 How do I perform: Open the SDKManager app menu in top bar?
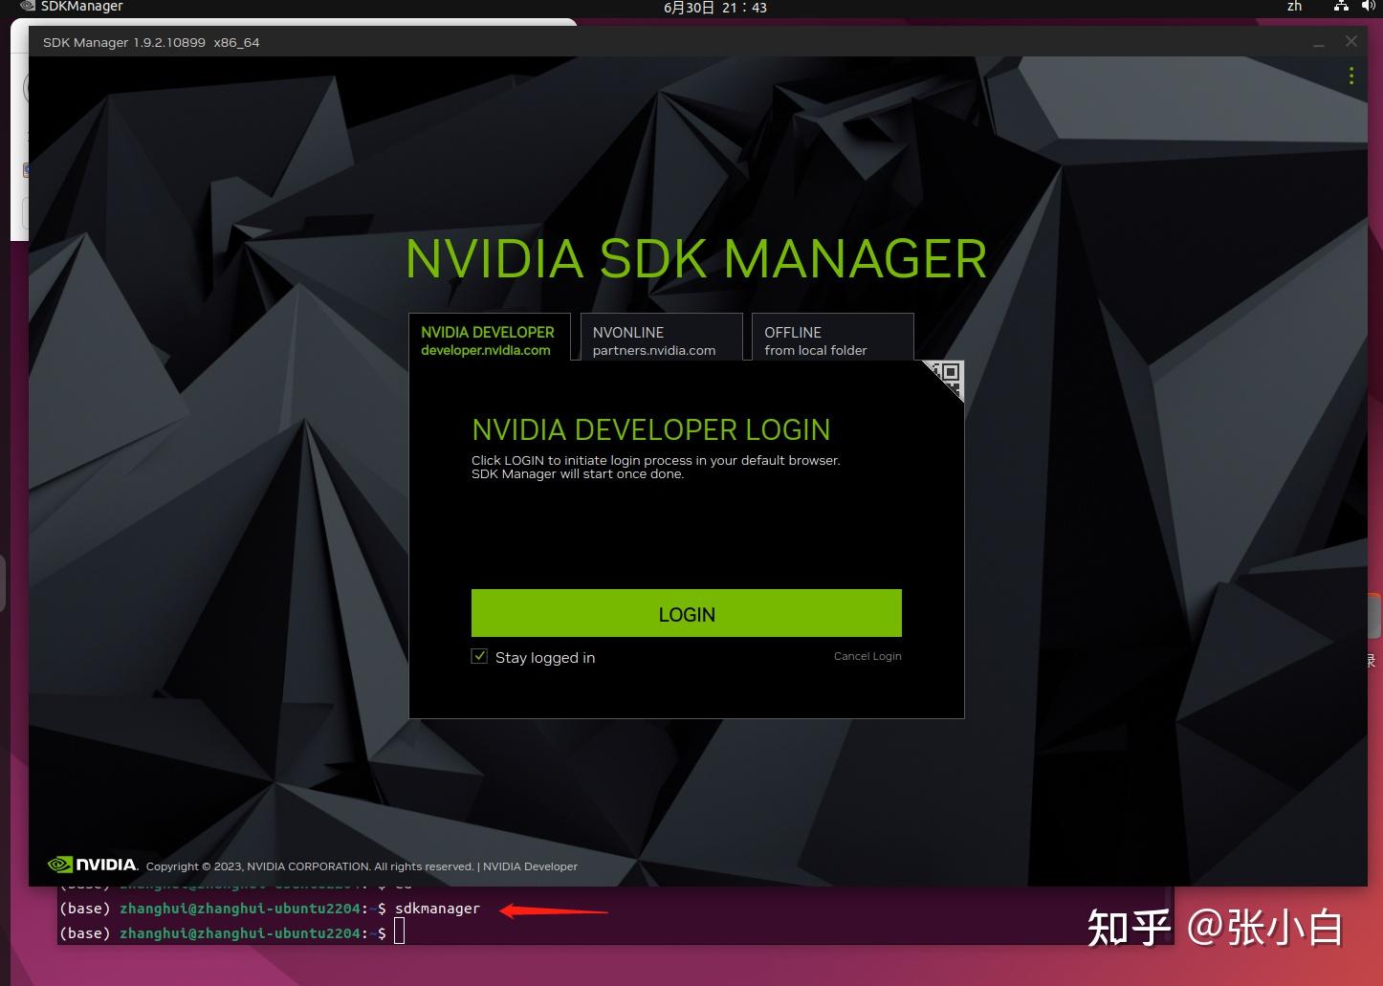[x=72, y=7]
